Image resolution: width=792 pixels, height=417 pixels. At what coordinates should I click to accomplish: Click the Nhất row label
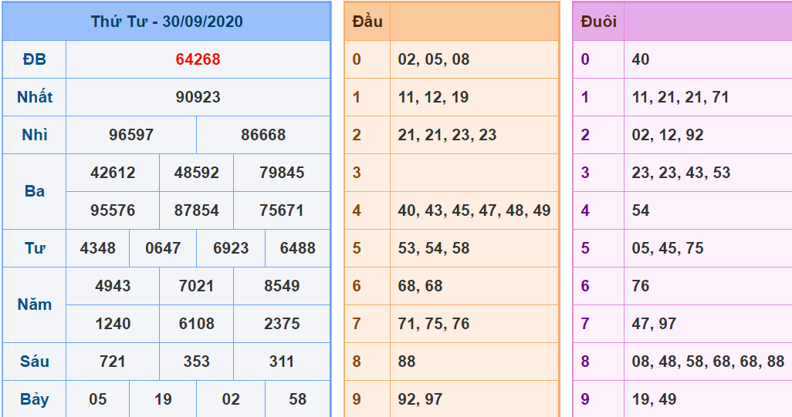[35, 97]
